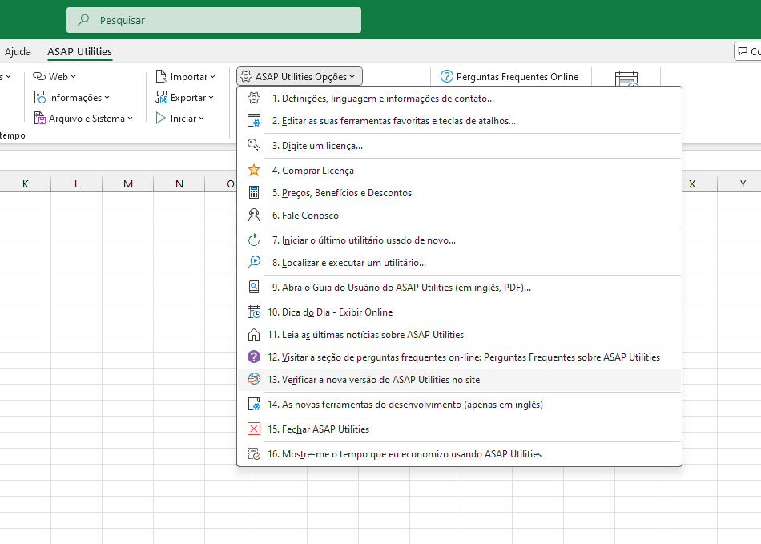Click the Arquivo e Sistema disk icon

coord(39,118)
